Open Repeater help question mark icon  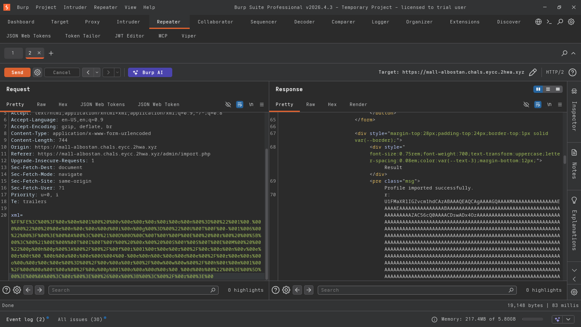pyautogui.click(x=572, y=72)
